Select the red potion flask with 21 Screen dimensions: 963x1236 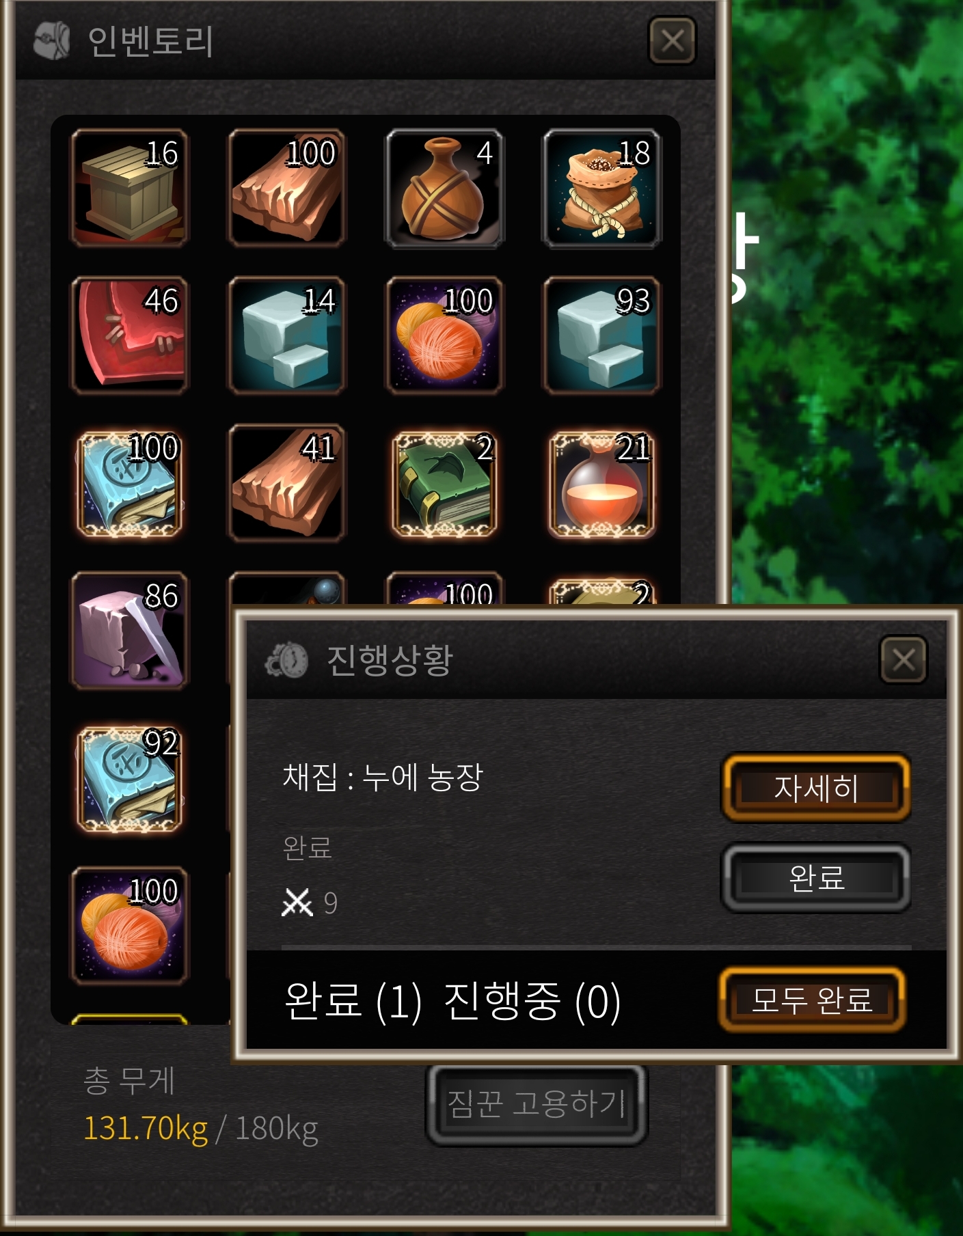(601, 483)
